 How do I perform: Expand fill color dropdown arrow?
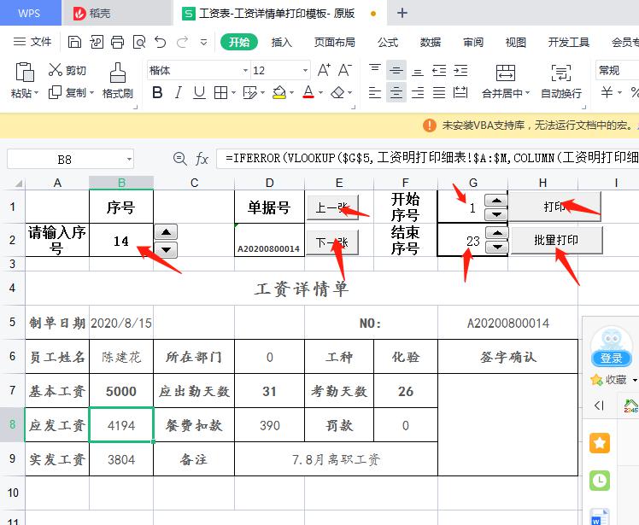(292, 93)
